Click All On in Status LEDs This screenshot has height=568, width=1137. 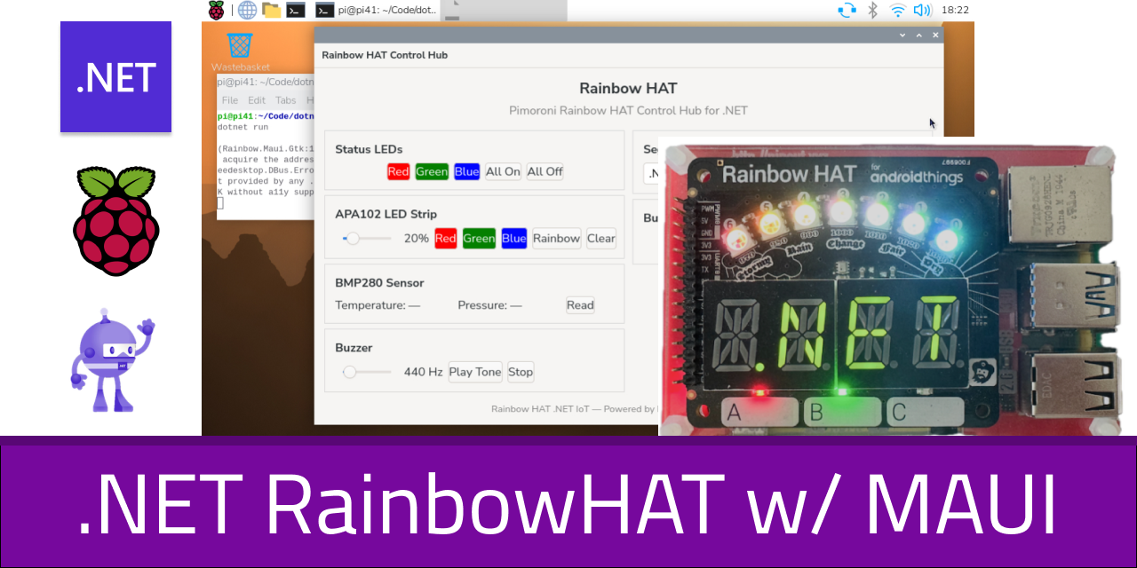(x=503, y=171)
